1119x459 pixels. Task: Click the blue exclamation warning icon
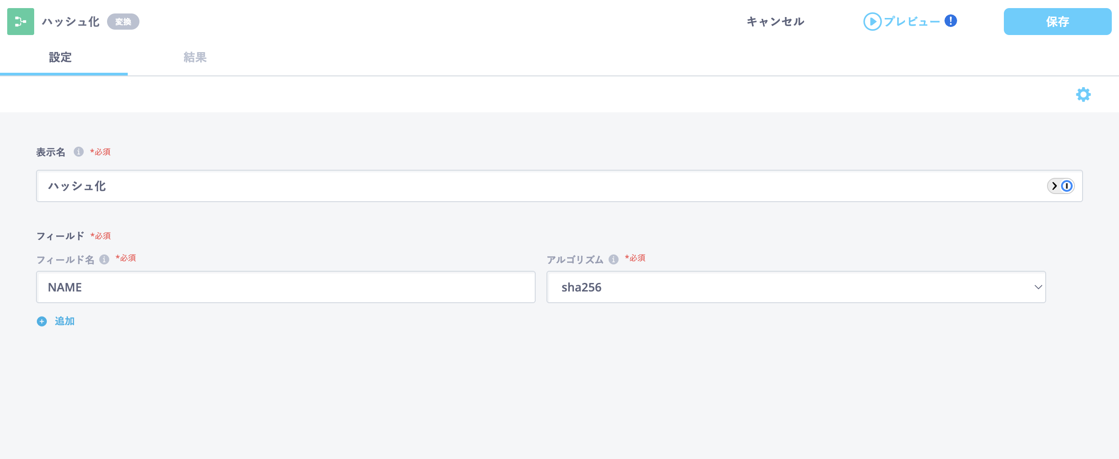pos(950,21)
